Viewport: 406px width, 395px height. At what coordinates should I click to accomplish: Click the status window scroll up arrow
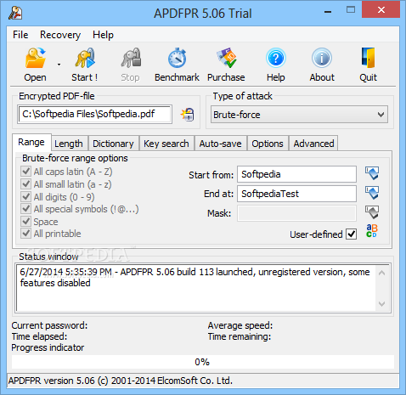click(381, 273)
